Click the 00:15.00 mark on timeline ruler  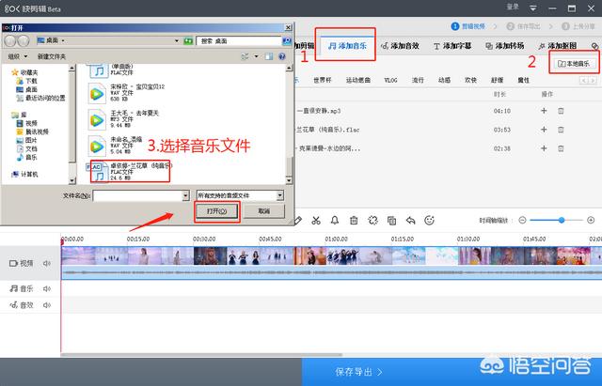[x=138, y=239]
